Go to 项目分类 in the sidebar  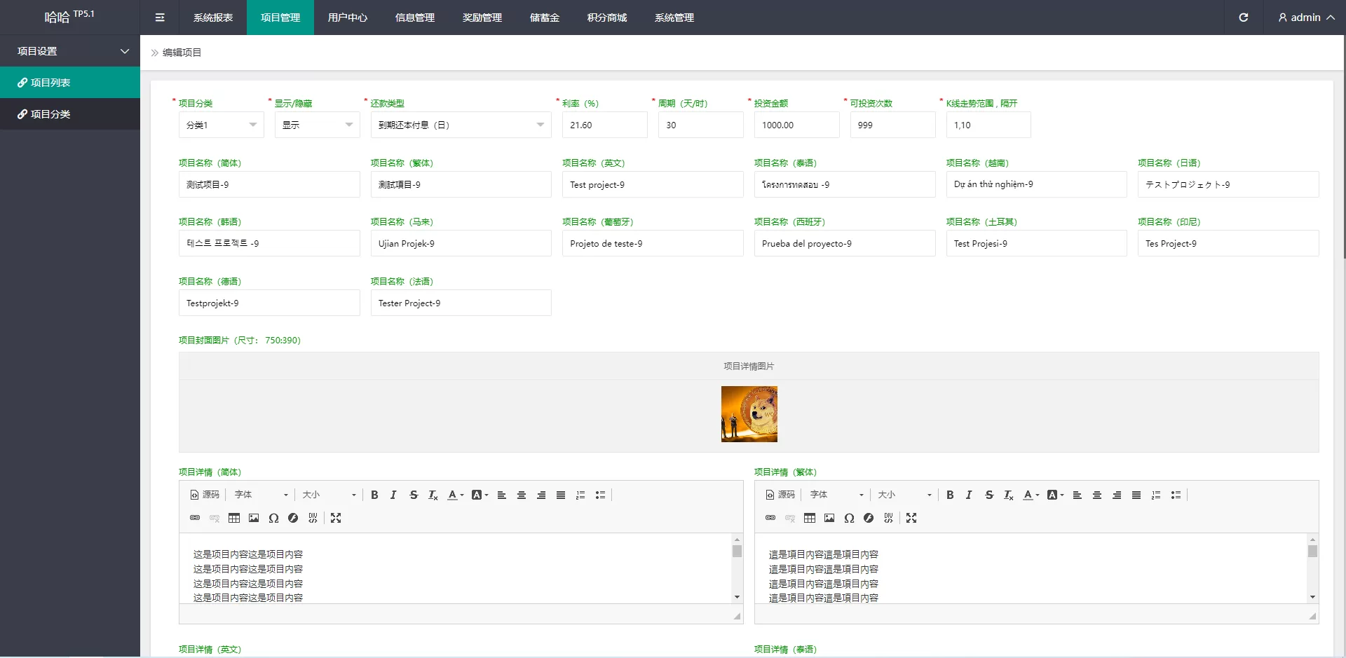50,114
